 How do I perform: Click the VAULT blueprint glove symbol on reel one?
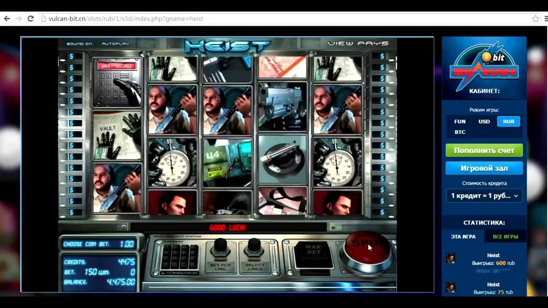tap(117, 135)
